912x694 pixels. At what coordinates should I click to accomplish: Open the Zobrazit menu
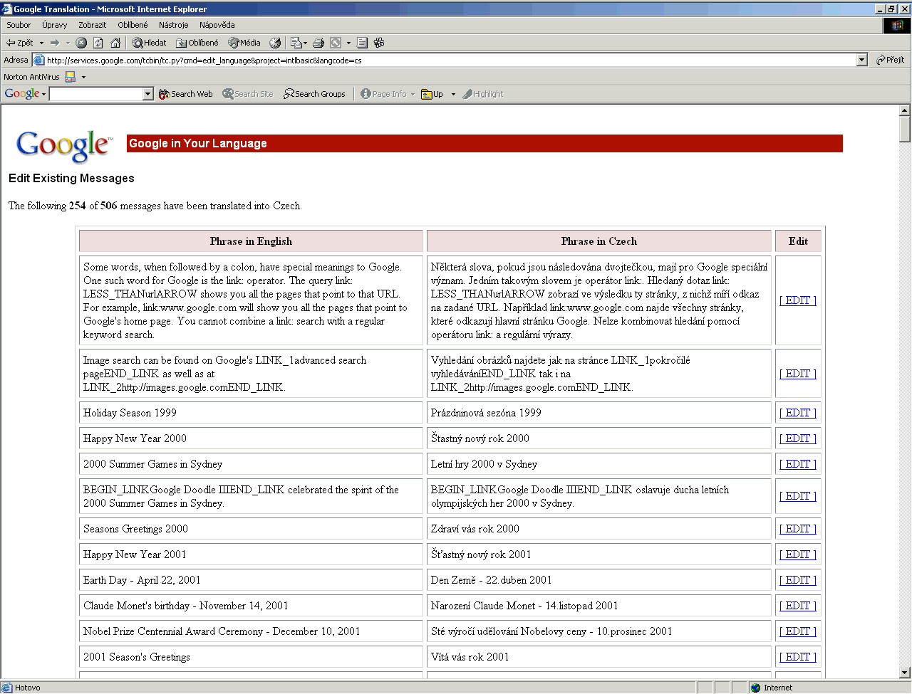coord(93,25)
